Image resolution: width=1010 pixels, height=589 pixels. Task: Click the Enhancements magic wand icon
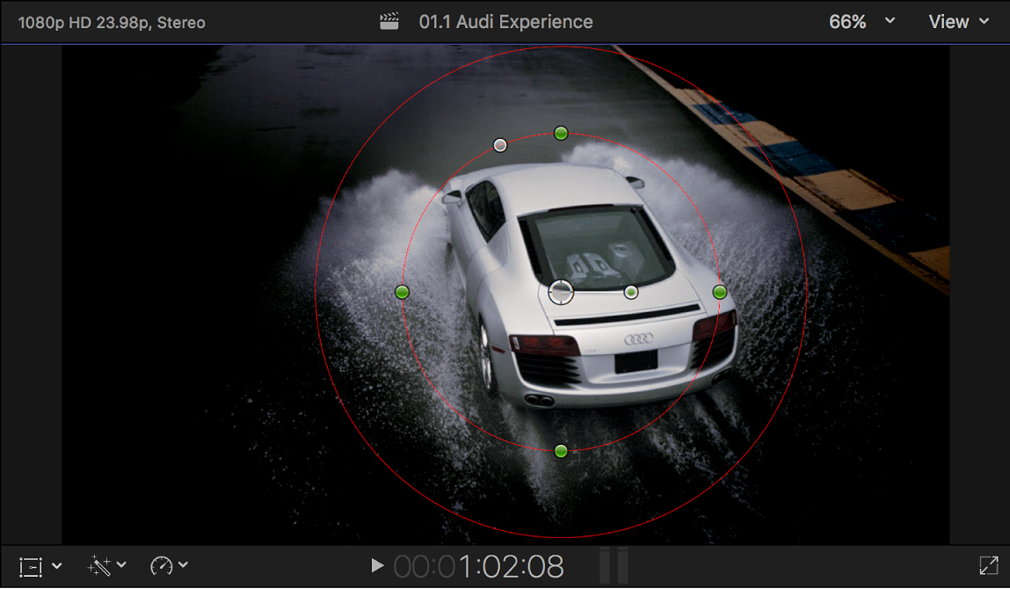click(x=99, y=565)
